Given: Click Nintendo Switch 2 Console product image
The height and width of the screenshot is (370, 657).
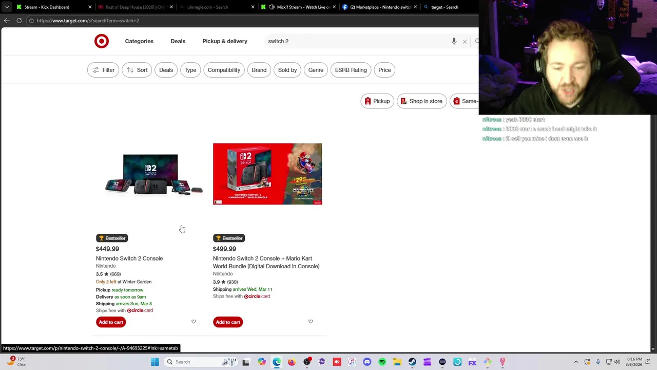Looking at the screenshot, I should (154, 175).
